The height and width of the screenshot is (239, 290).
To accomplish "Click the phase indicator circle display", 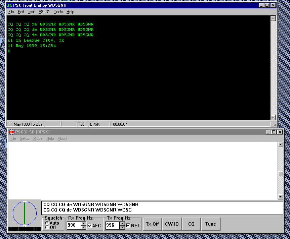I will click(x=25, y=214).
